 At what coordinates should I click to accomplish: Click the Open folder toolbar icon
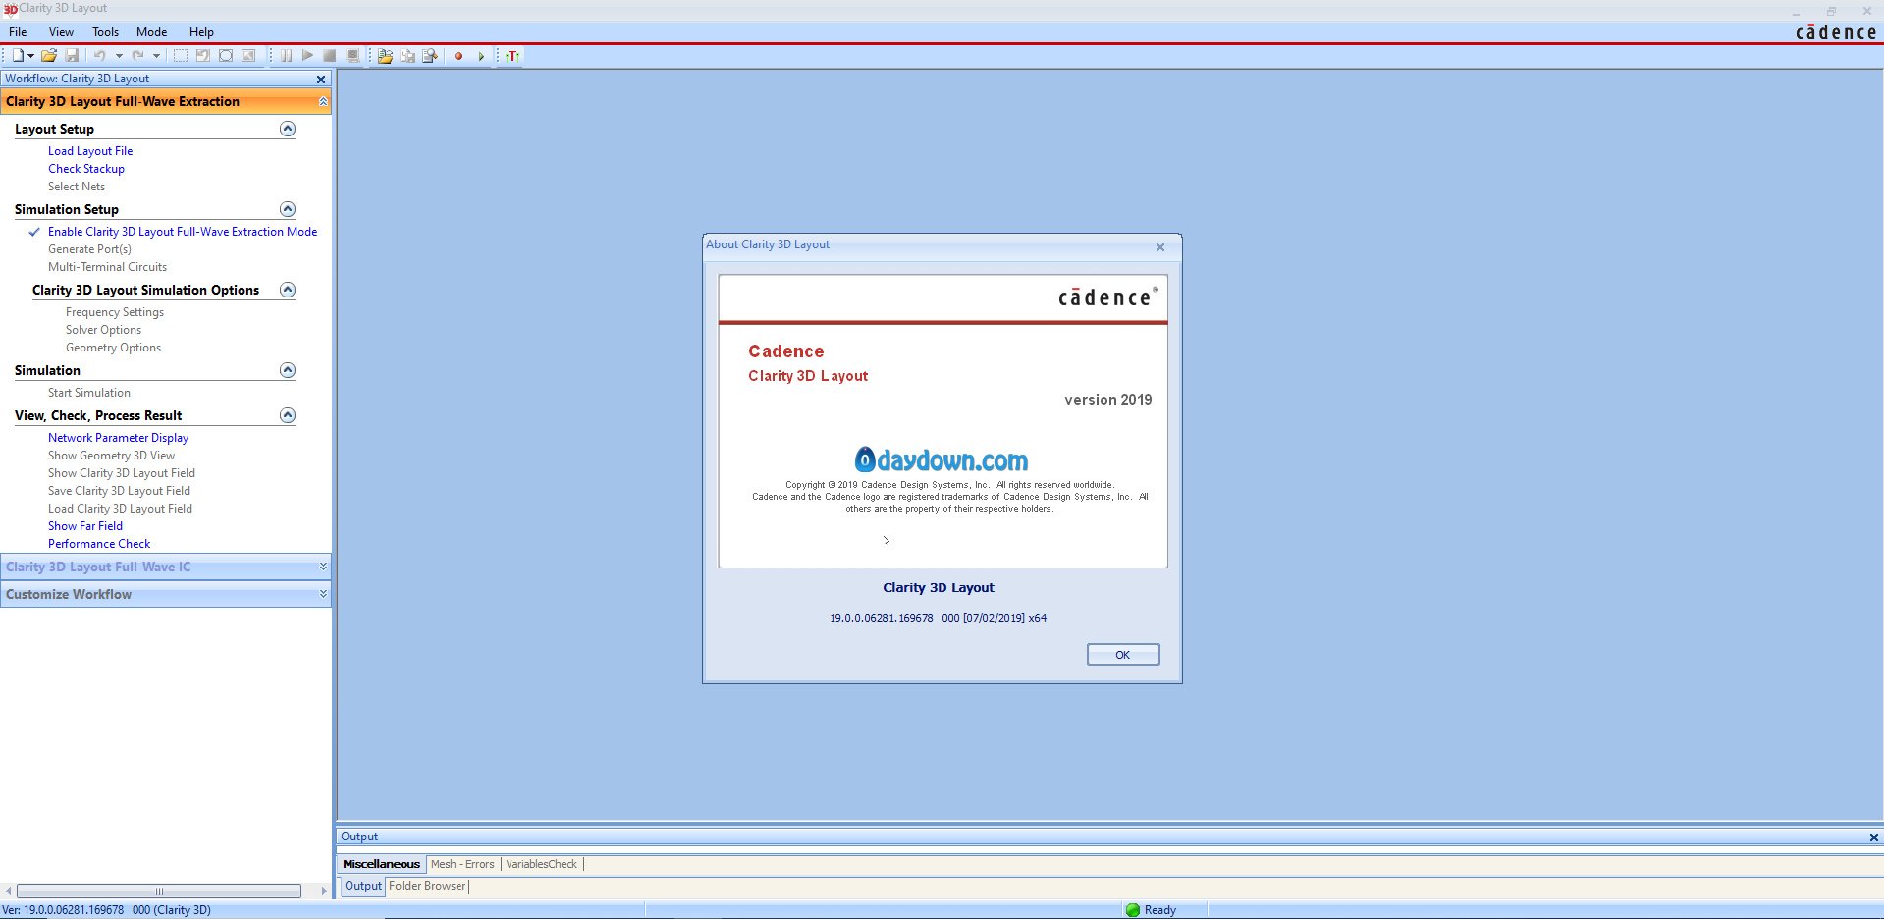48,56
